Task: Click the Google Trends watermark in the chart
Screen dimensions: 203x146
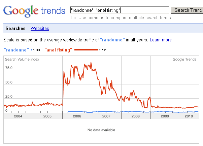Action: 184,60
